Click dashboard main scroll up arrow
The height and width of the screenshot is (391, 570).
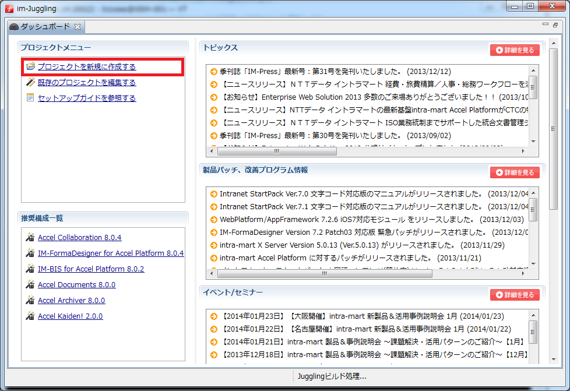click(x=553, y=43)
